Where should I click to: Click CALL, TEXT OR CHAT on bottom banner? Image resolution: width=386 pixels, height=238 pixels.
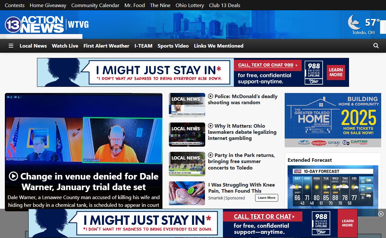262,216
